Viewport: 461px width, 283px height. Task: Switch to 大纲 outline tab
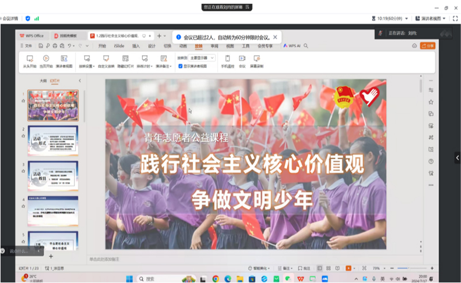pyautogui.click(x=43, y=81)
